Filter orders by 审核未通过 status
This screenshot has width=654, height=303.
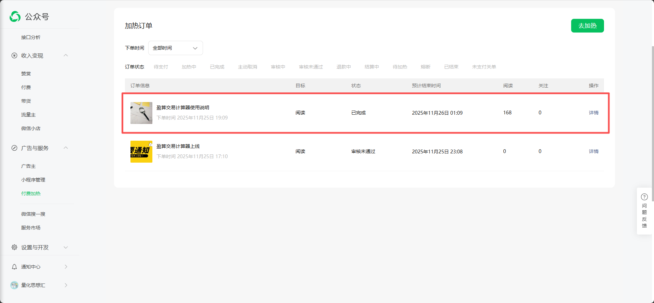pyautogui.click(x=311, y=67)
